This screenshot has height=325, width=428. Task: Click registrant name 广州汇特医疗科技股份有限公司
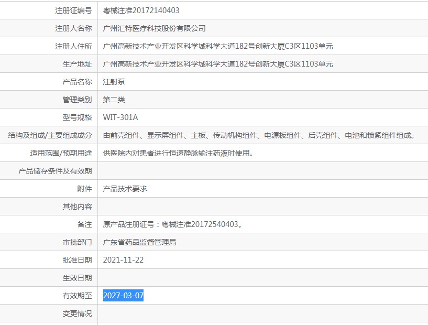(154, 28)
